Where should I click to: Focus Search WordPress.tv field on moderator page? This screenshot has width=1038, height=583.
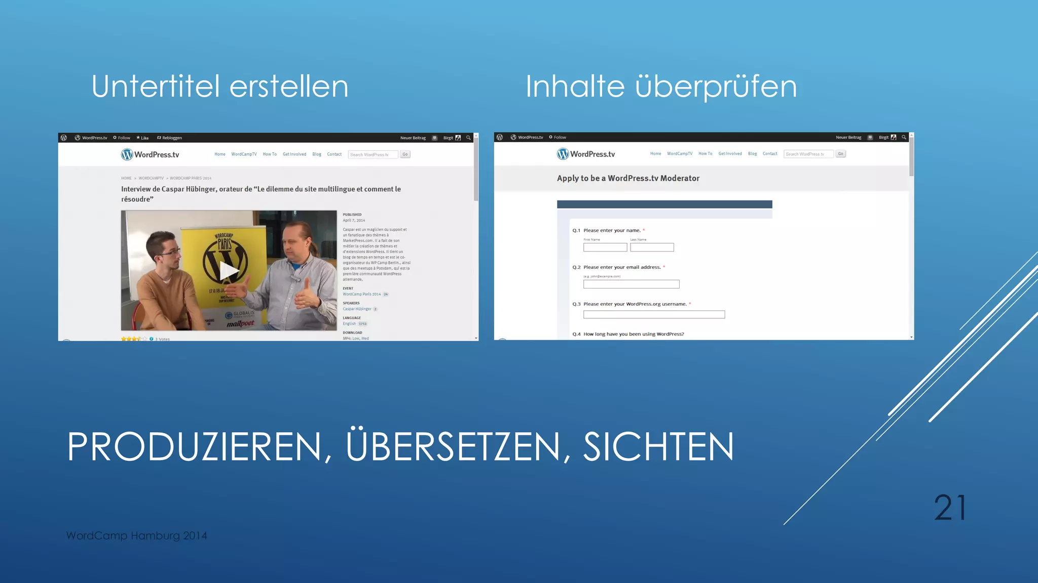click(x=808, y=154)
